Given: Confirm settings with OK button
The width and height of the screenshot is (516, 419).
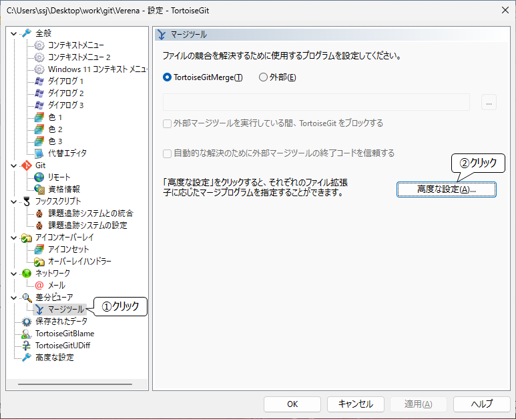Looking at the screenshot, I should tap(292, 404).
